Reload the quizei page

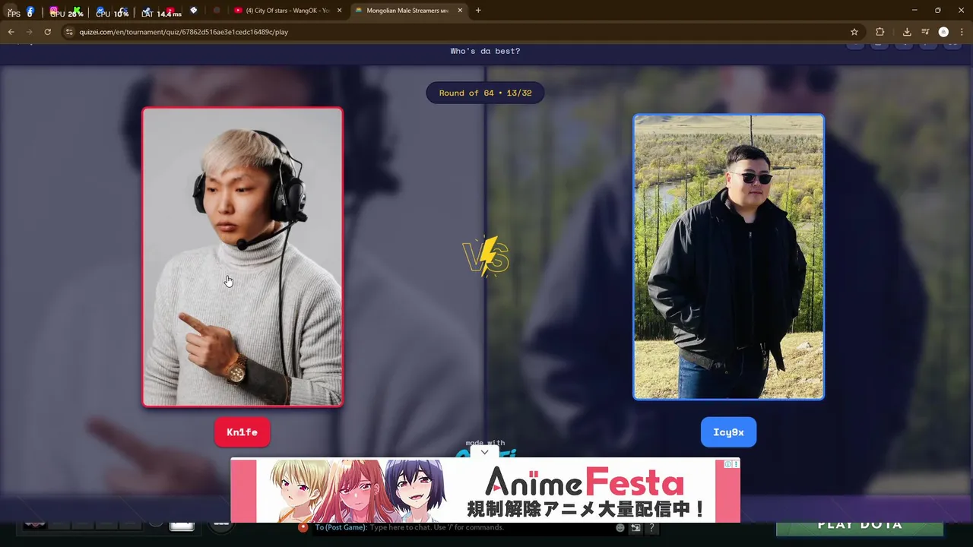coord(47,32)
